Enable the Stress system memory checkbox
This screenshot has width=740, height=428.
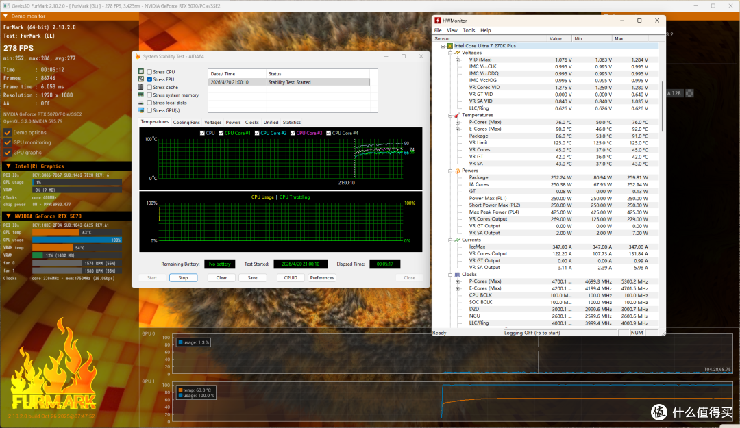click(149, 95)
